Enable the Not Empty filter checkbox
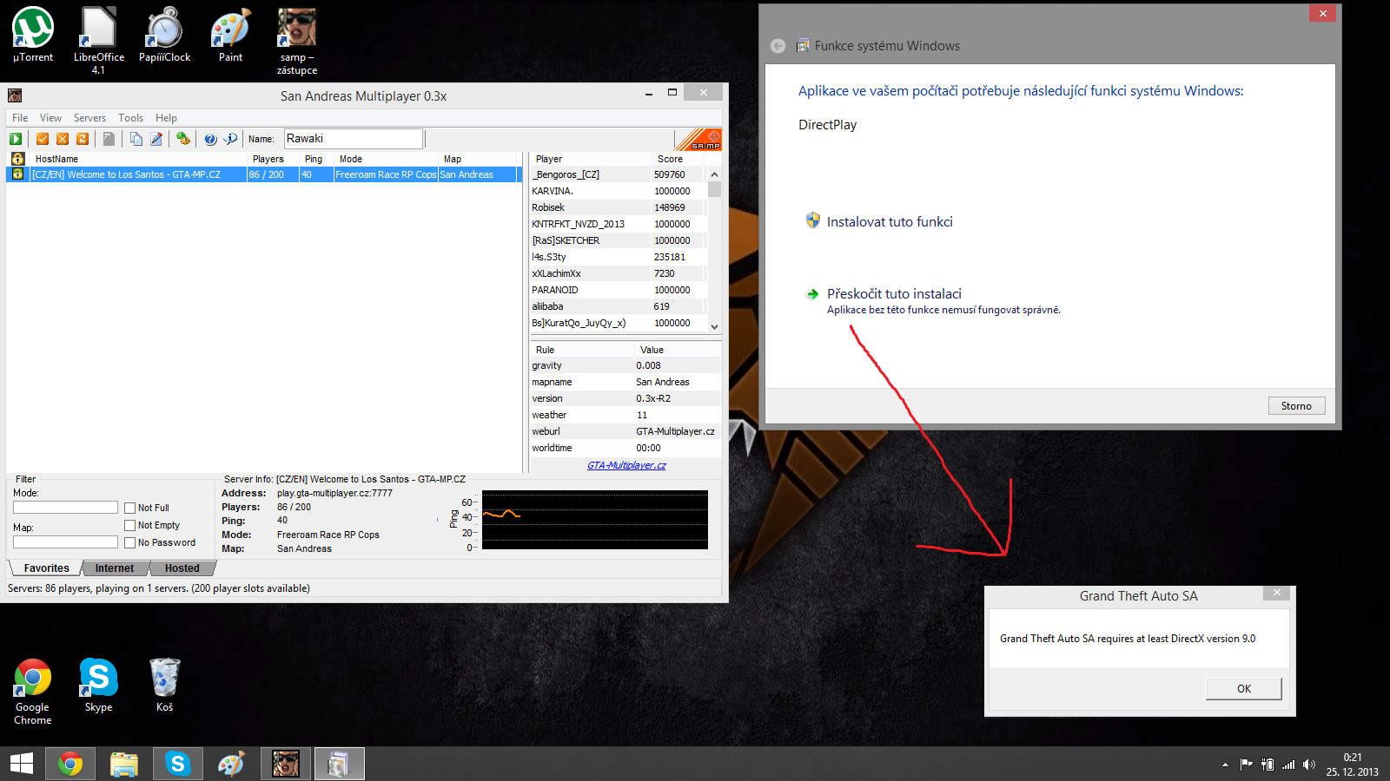 (130, 525)
